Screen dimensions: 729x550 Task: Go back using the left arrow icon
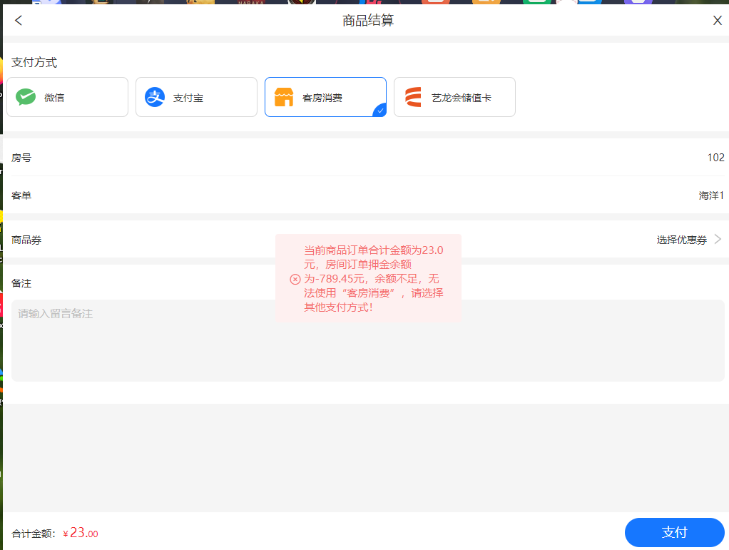(19, 21)
